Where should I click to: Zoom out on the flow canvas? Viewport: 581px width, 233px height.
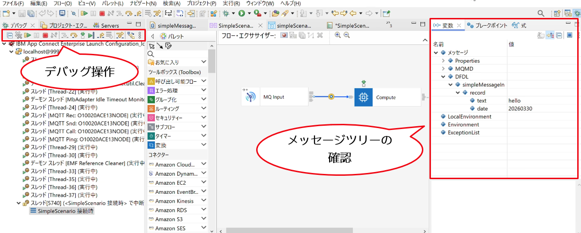(x=347, y=35)
